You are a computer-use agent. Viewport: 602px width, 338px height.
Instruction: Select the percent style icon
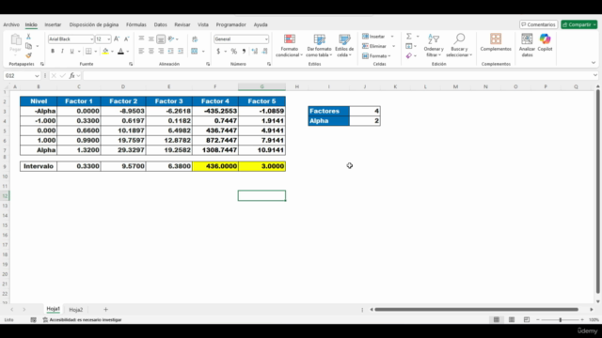coord(234,52)
